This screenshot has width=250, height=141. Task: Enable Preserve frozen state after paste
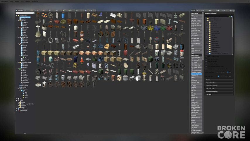pyautogui.click(x=206, y=66)
